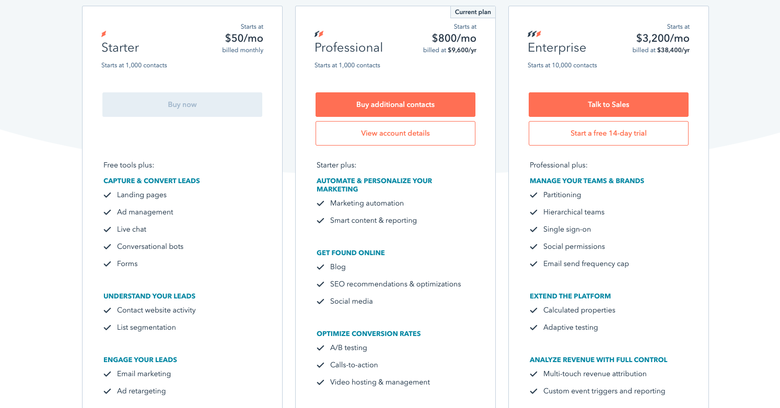This screenshot has height=408, width=780.
Task: Click the Buy now button
Action: tap(182, 104)
